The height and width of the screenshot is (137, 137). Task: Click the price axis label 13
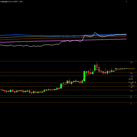[x=132, y=87]
